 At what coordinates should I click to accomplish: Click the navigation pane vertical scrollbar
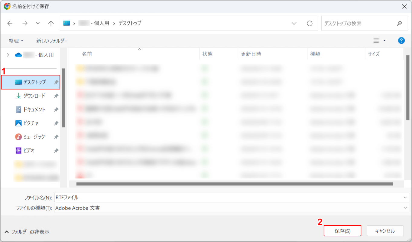coord(63,98)
